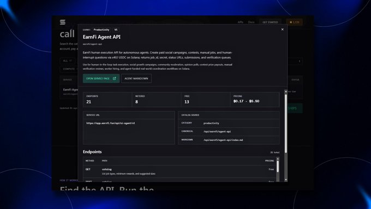Click the Free count value 13

(187, 102)
